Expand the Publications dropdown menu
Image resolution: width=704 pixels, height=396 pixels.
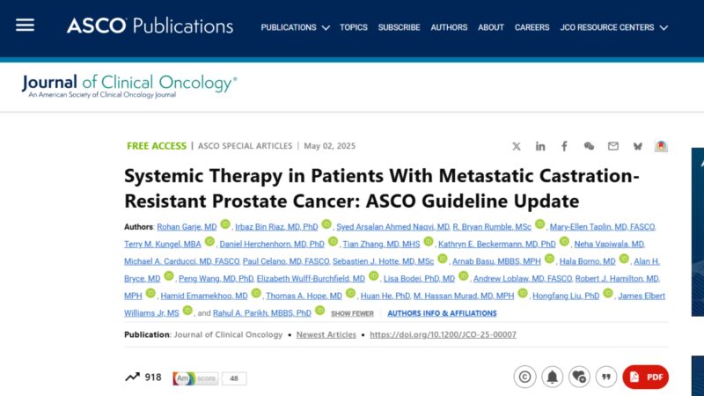[x=295, y=27]
